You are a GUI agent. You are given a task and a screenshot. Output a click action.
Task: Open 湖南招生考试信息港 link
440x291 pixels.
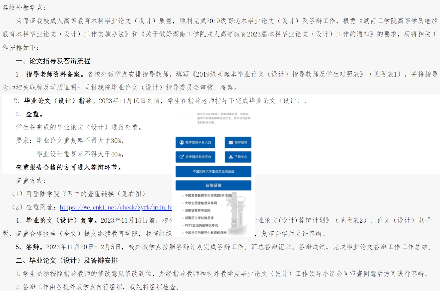199,218
